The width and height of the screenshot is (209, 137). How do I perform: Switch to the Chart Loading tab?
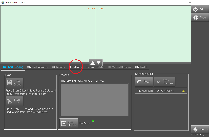(x=13, y=67)
